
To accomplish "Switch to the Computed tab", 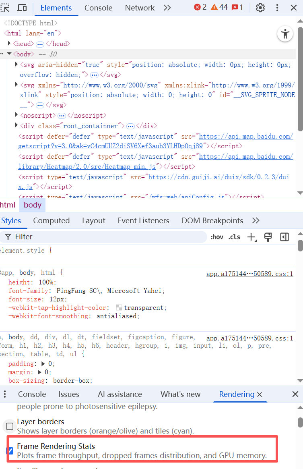I will click(x=52, y=220).
